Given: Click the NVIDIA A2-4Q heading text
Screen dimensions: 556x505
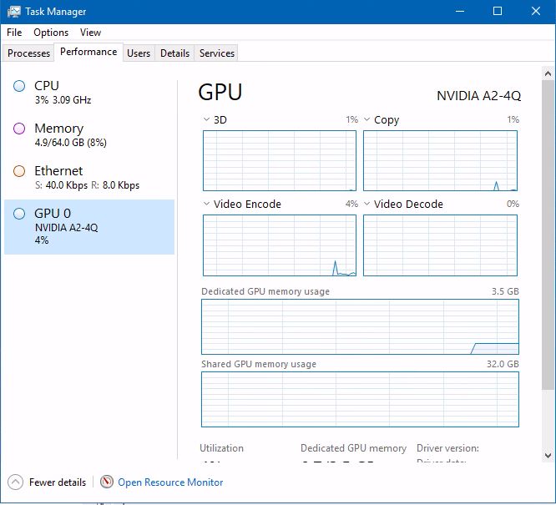Looking at the screenshot, I should pos(478,96).
